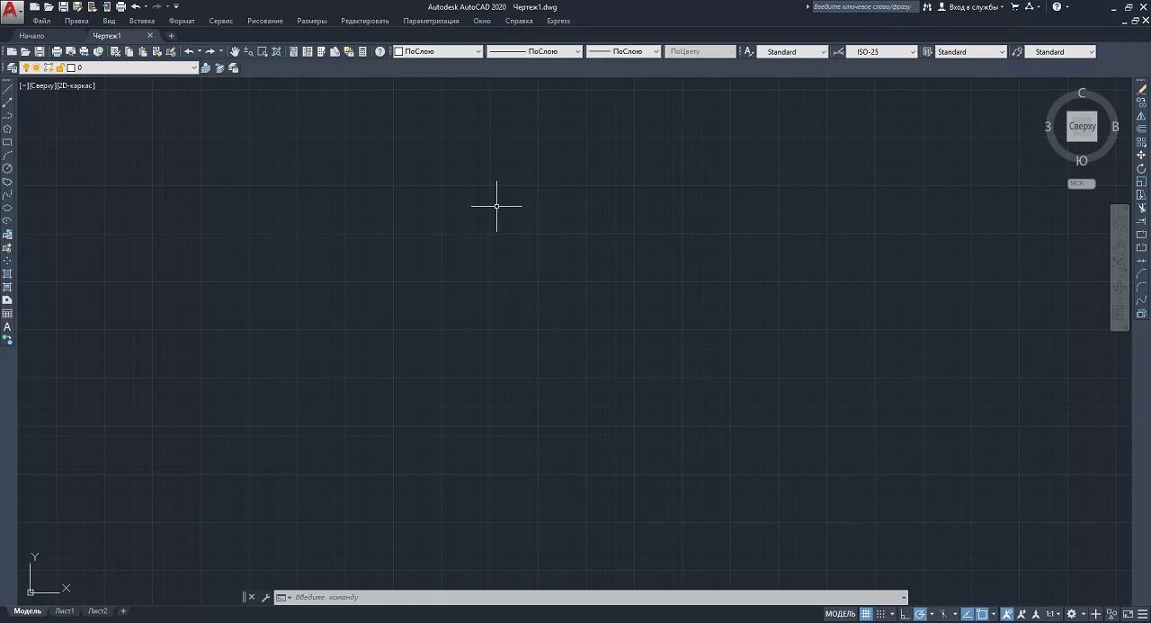Toggle isometric drafting in status bar
This screenshot has width=1151, height=623.
tap(944, 614)
